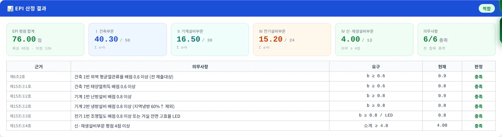
Task: Click the 소계 ≥ 4.0 requirement cell
Action: [x=376, y=125]
